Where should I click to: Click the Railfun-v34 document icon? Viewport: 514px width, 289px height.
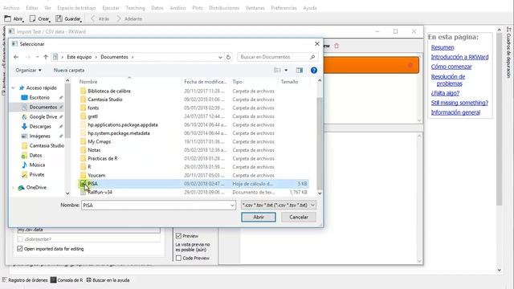[83, 193]
